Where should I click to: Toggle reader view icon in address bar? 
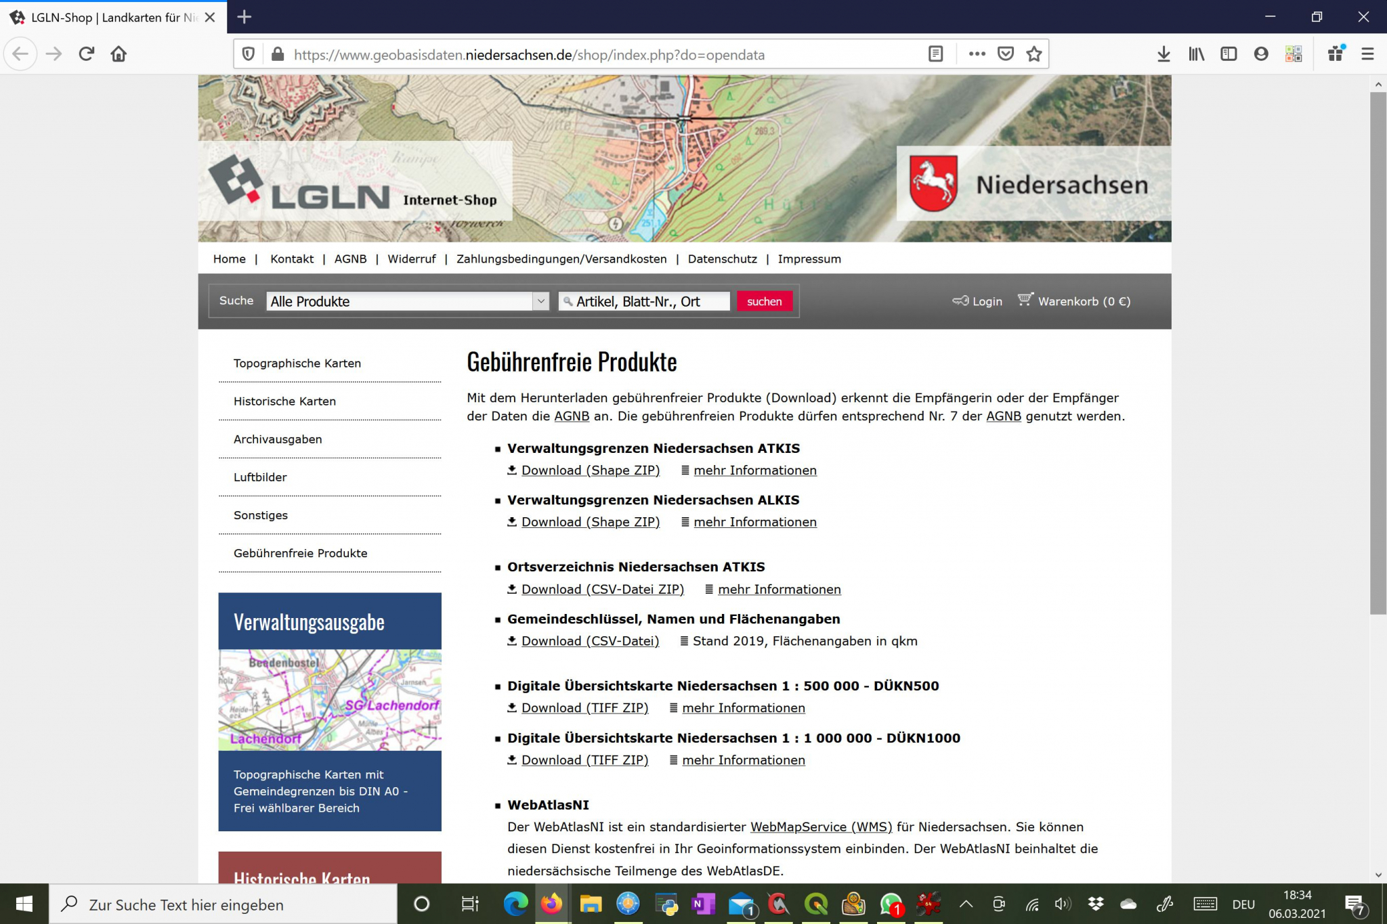click(x=935, y=54)
